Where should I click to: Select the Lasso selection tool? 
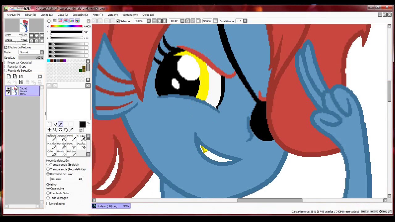click(x=55, y=124)
